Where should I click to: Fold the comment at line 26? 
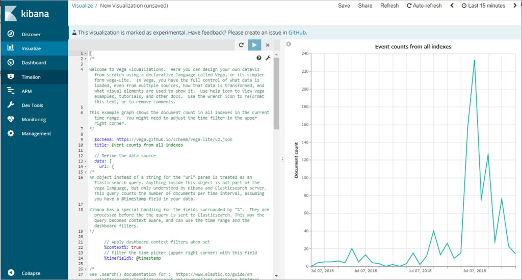[x=86, y=269]
